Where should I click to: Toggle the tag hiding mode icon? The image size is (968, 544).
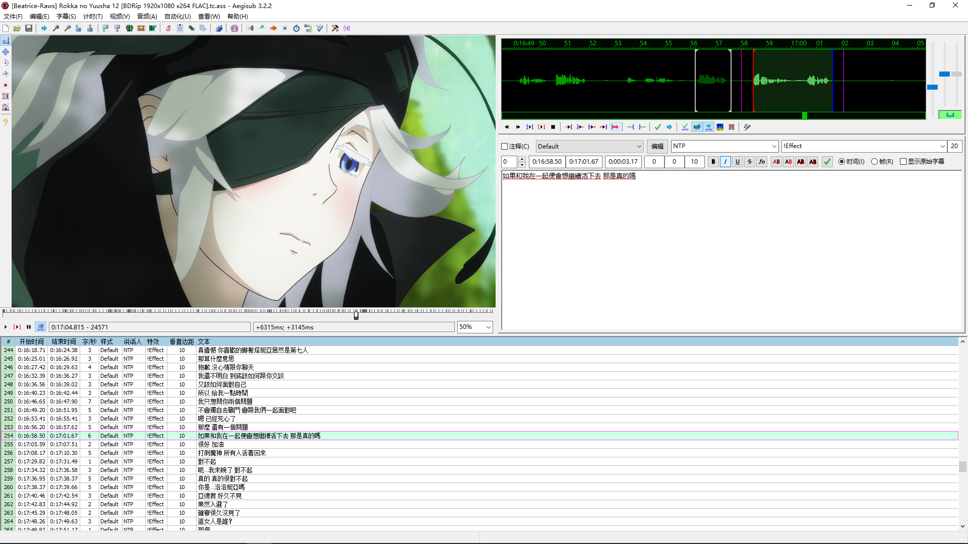[347, 28]
